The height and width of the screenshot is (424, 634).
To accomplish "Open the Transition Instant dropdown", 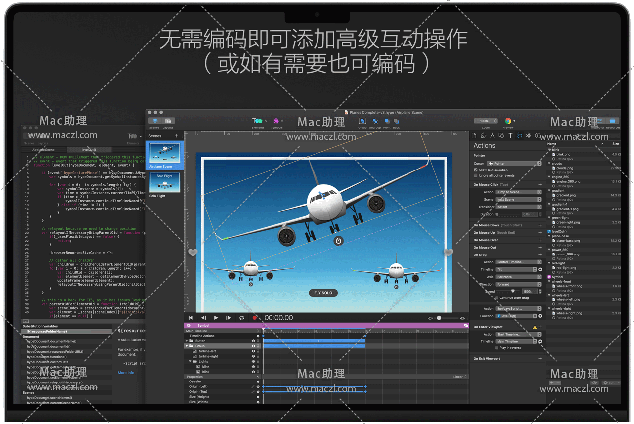I will click(x=518, y=207).
